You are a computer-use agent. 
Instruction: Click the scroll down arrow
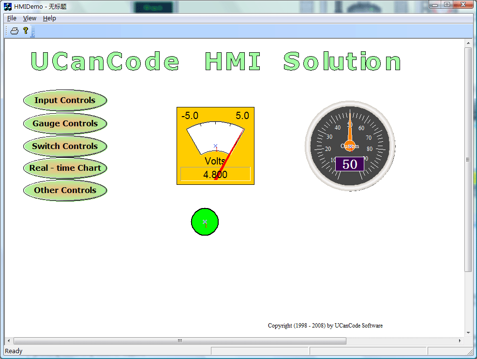tap(468, 333)
